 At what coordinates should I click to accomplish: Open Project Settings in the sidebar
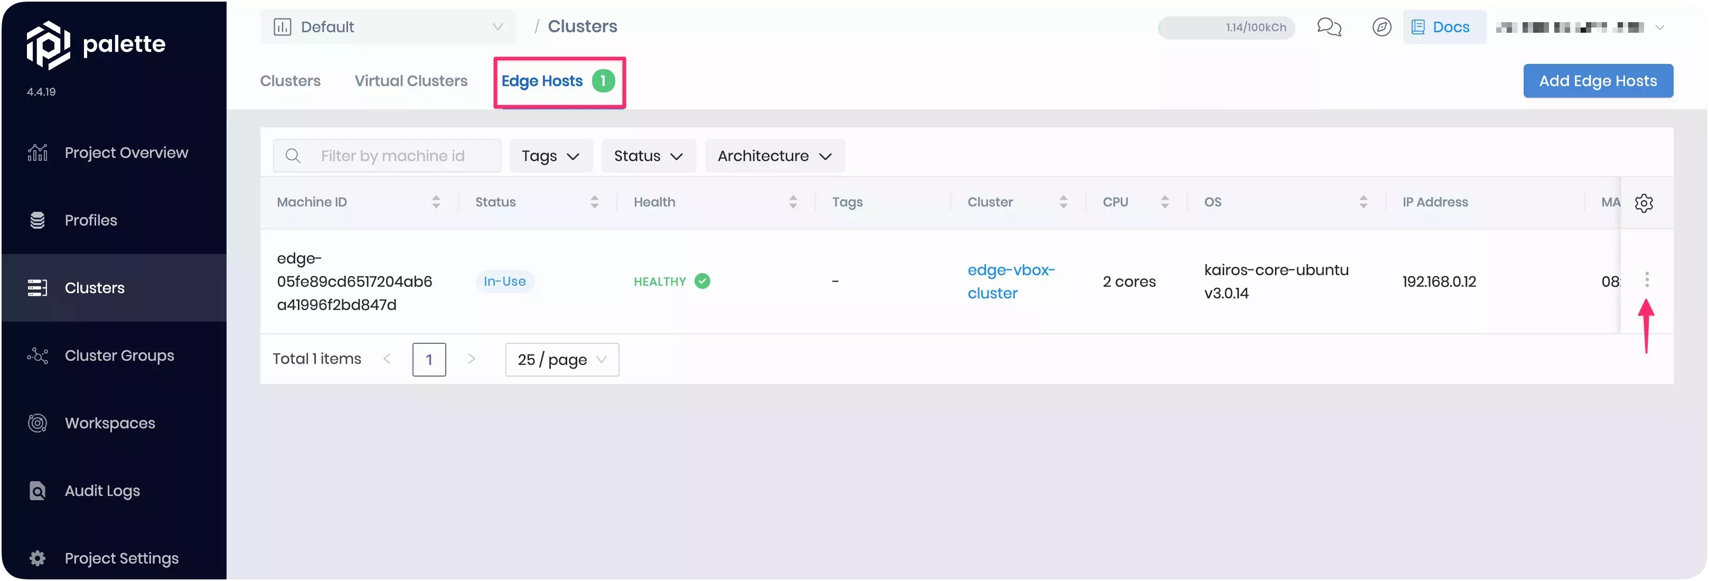[x=122, y=558]
